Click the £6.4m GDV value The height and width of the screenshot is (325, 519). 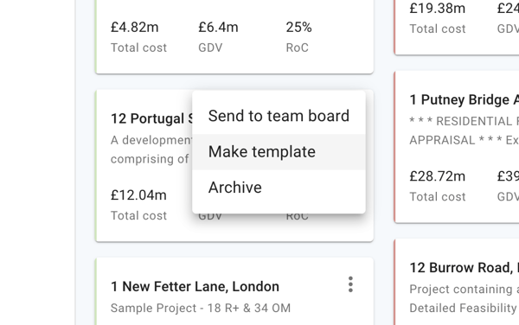218,27
